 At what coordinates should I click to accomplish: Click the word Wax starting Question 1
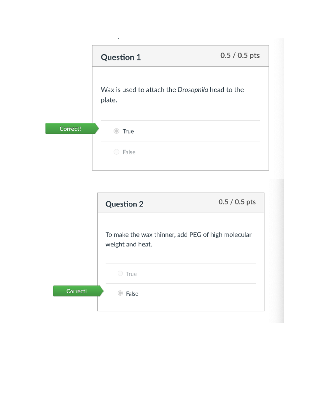(107, 90)
